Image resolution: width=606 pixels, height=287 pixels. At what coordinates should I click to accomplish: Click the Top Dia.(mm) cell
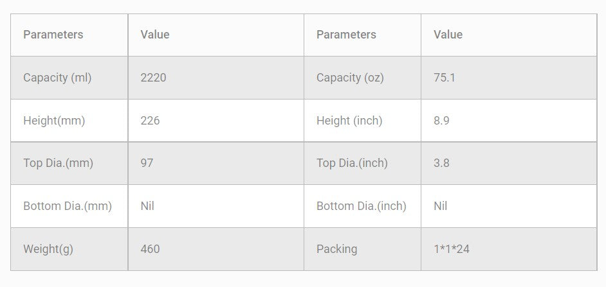[x=58, y=163]
